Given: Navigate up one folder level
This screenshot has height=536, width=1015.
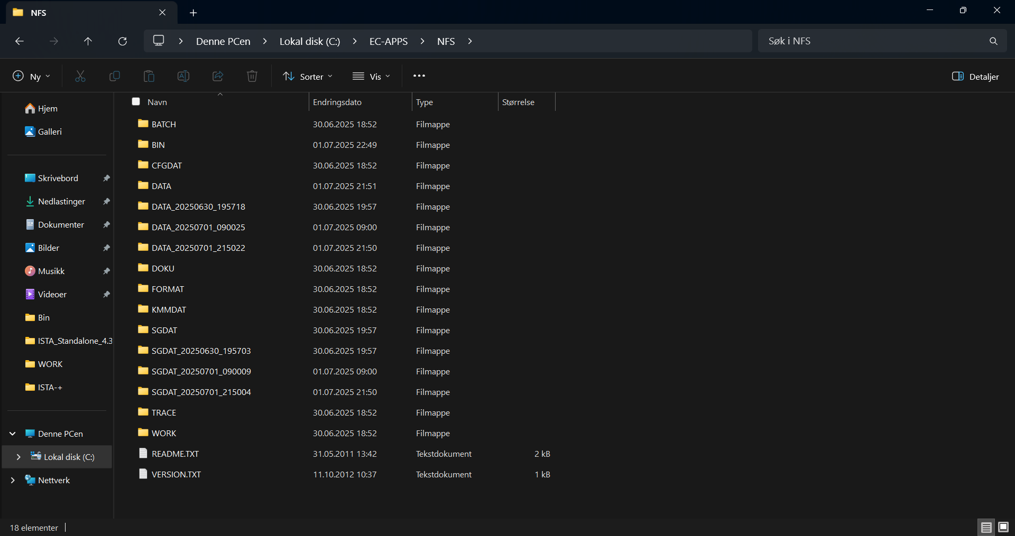Looking at the screenshot, I should click(x=88, y=41).
